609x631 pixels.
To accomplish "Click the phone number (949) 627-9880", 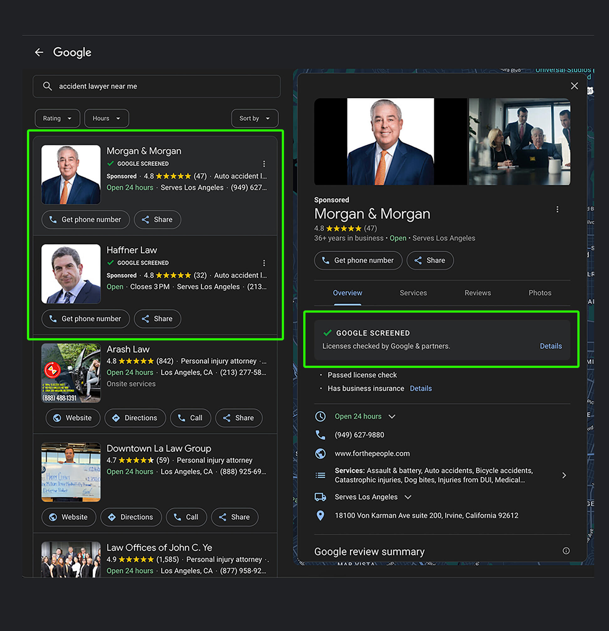I will click(x=359, y=435).
